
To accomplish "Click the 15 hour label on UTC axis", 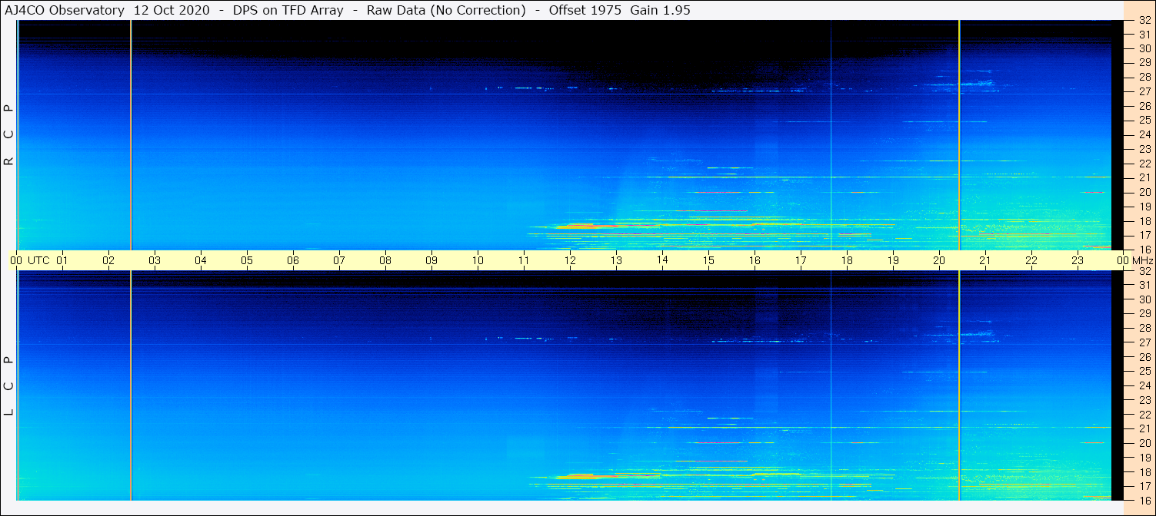I will pos(708,260).
